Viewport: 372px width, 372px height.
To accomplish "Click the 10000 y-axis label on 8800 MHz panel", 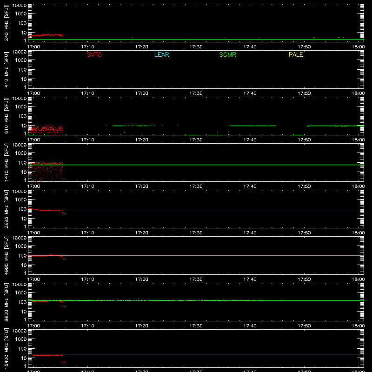I will click(x=20, y=285).
